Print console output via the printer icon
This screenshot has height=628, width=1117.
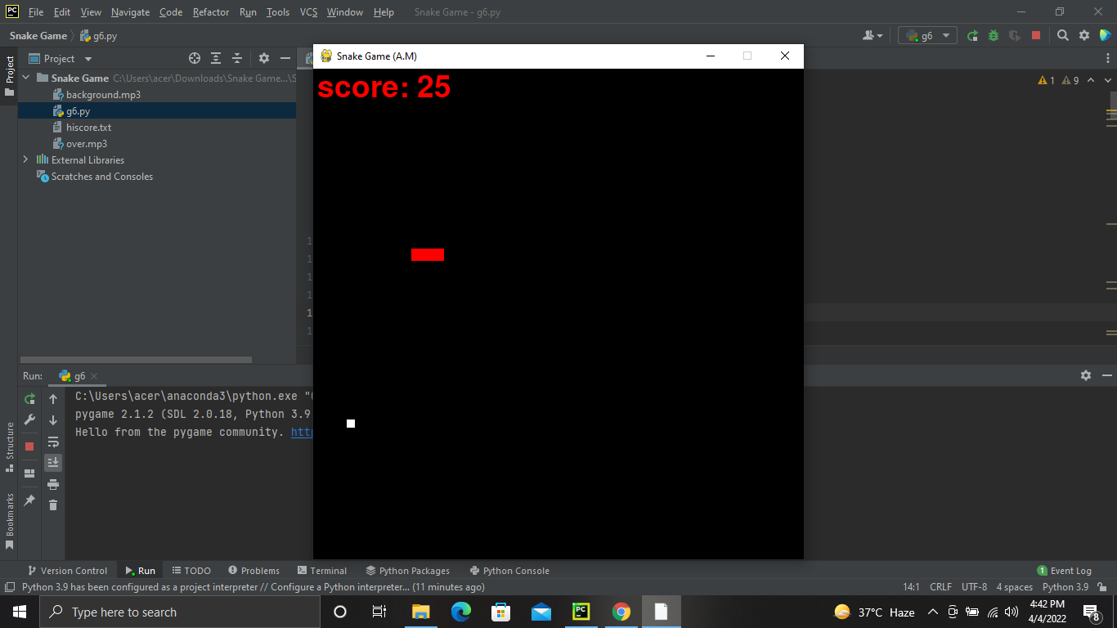(x=52, y=485)
